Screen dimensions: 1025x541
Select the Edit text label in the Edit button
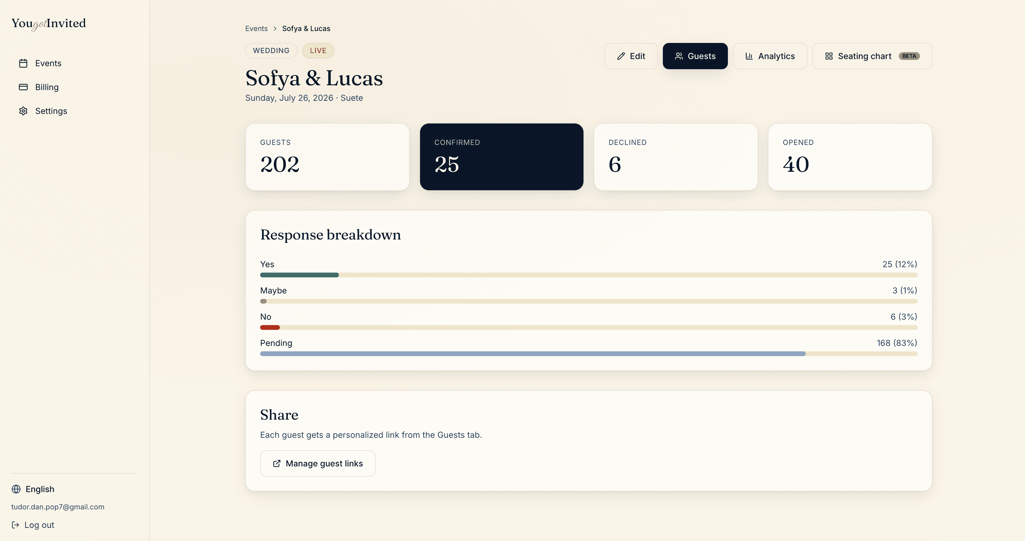point(637,56)
